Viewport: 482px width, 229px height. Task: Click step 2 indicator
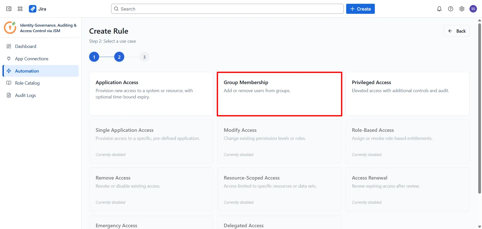tap(119, 57)
